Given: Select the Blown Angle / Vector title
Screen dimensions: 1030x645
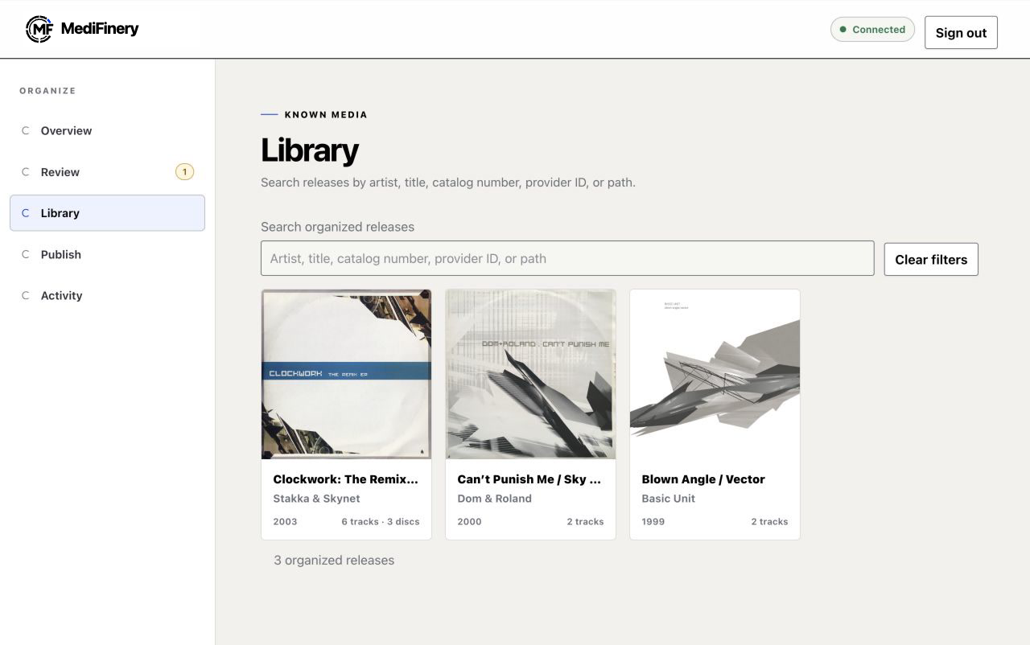Looking at the screenshot, I should pos(703,479).
